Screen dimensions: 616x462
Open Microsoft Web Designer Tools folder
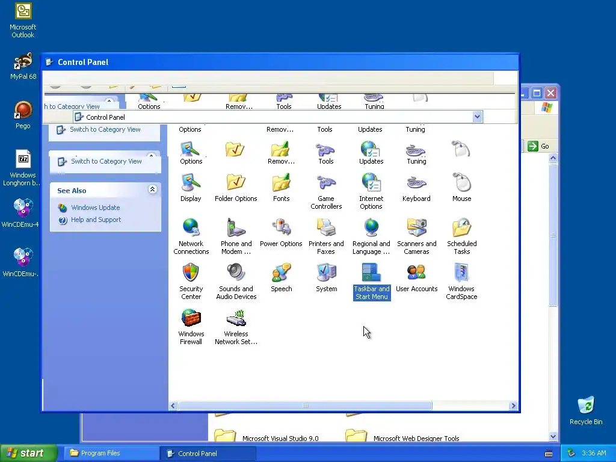pos(402,437)
